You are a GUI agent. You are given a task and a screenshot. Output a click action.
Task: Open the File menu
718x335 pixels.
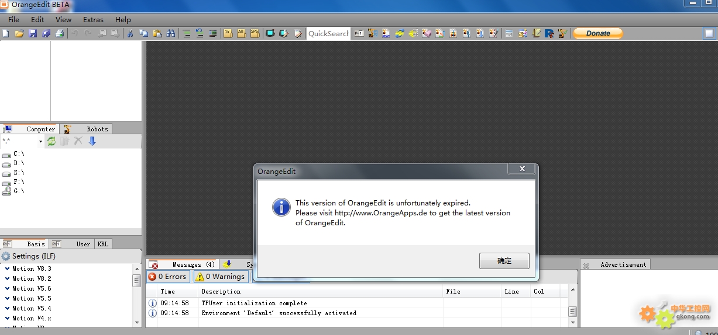pyautogui.click(x=14, y=19)
